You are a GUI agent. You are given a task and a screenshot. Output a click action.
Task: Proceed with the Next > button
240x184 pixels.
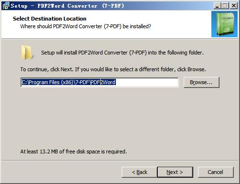tap(175, 172)
